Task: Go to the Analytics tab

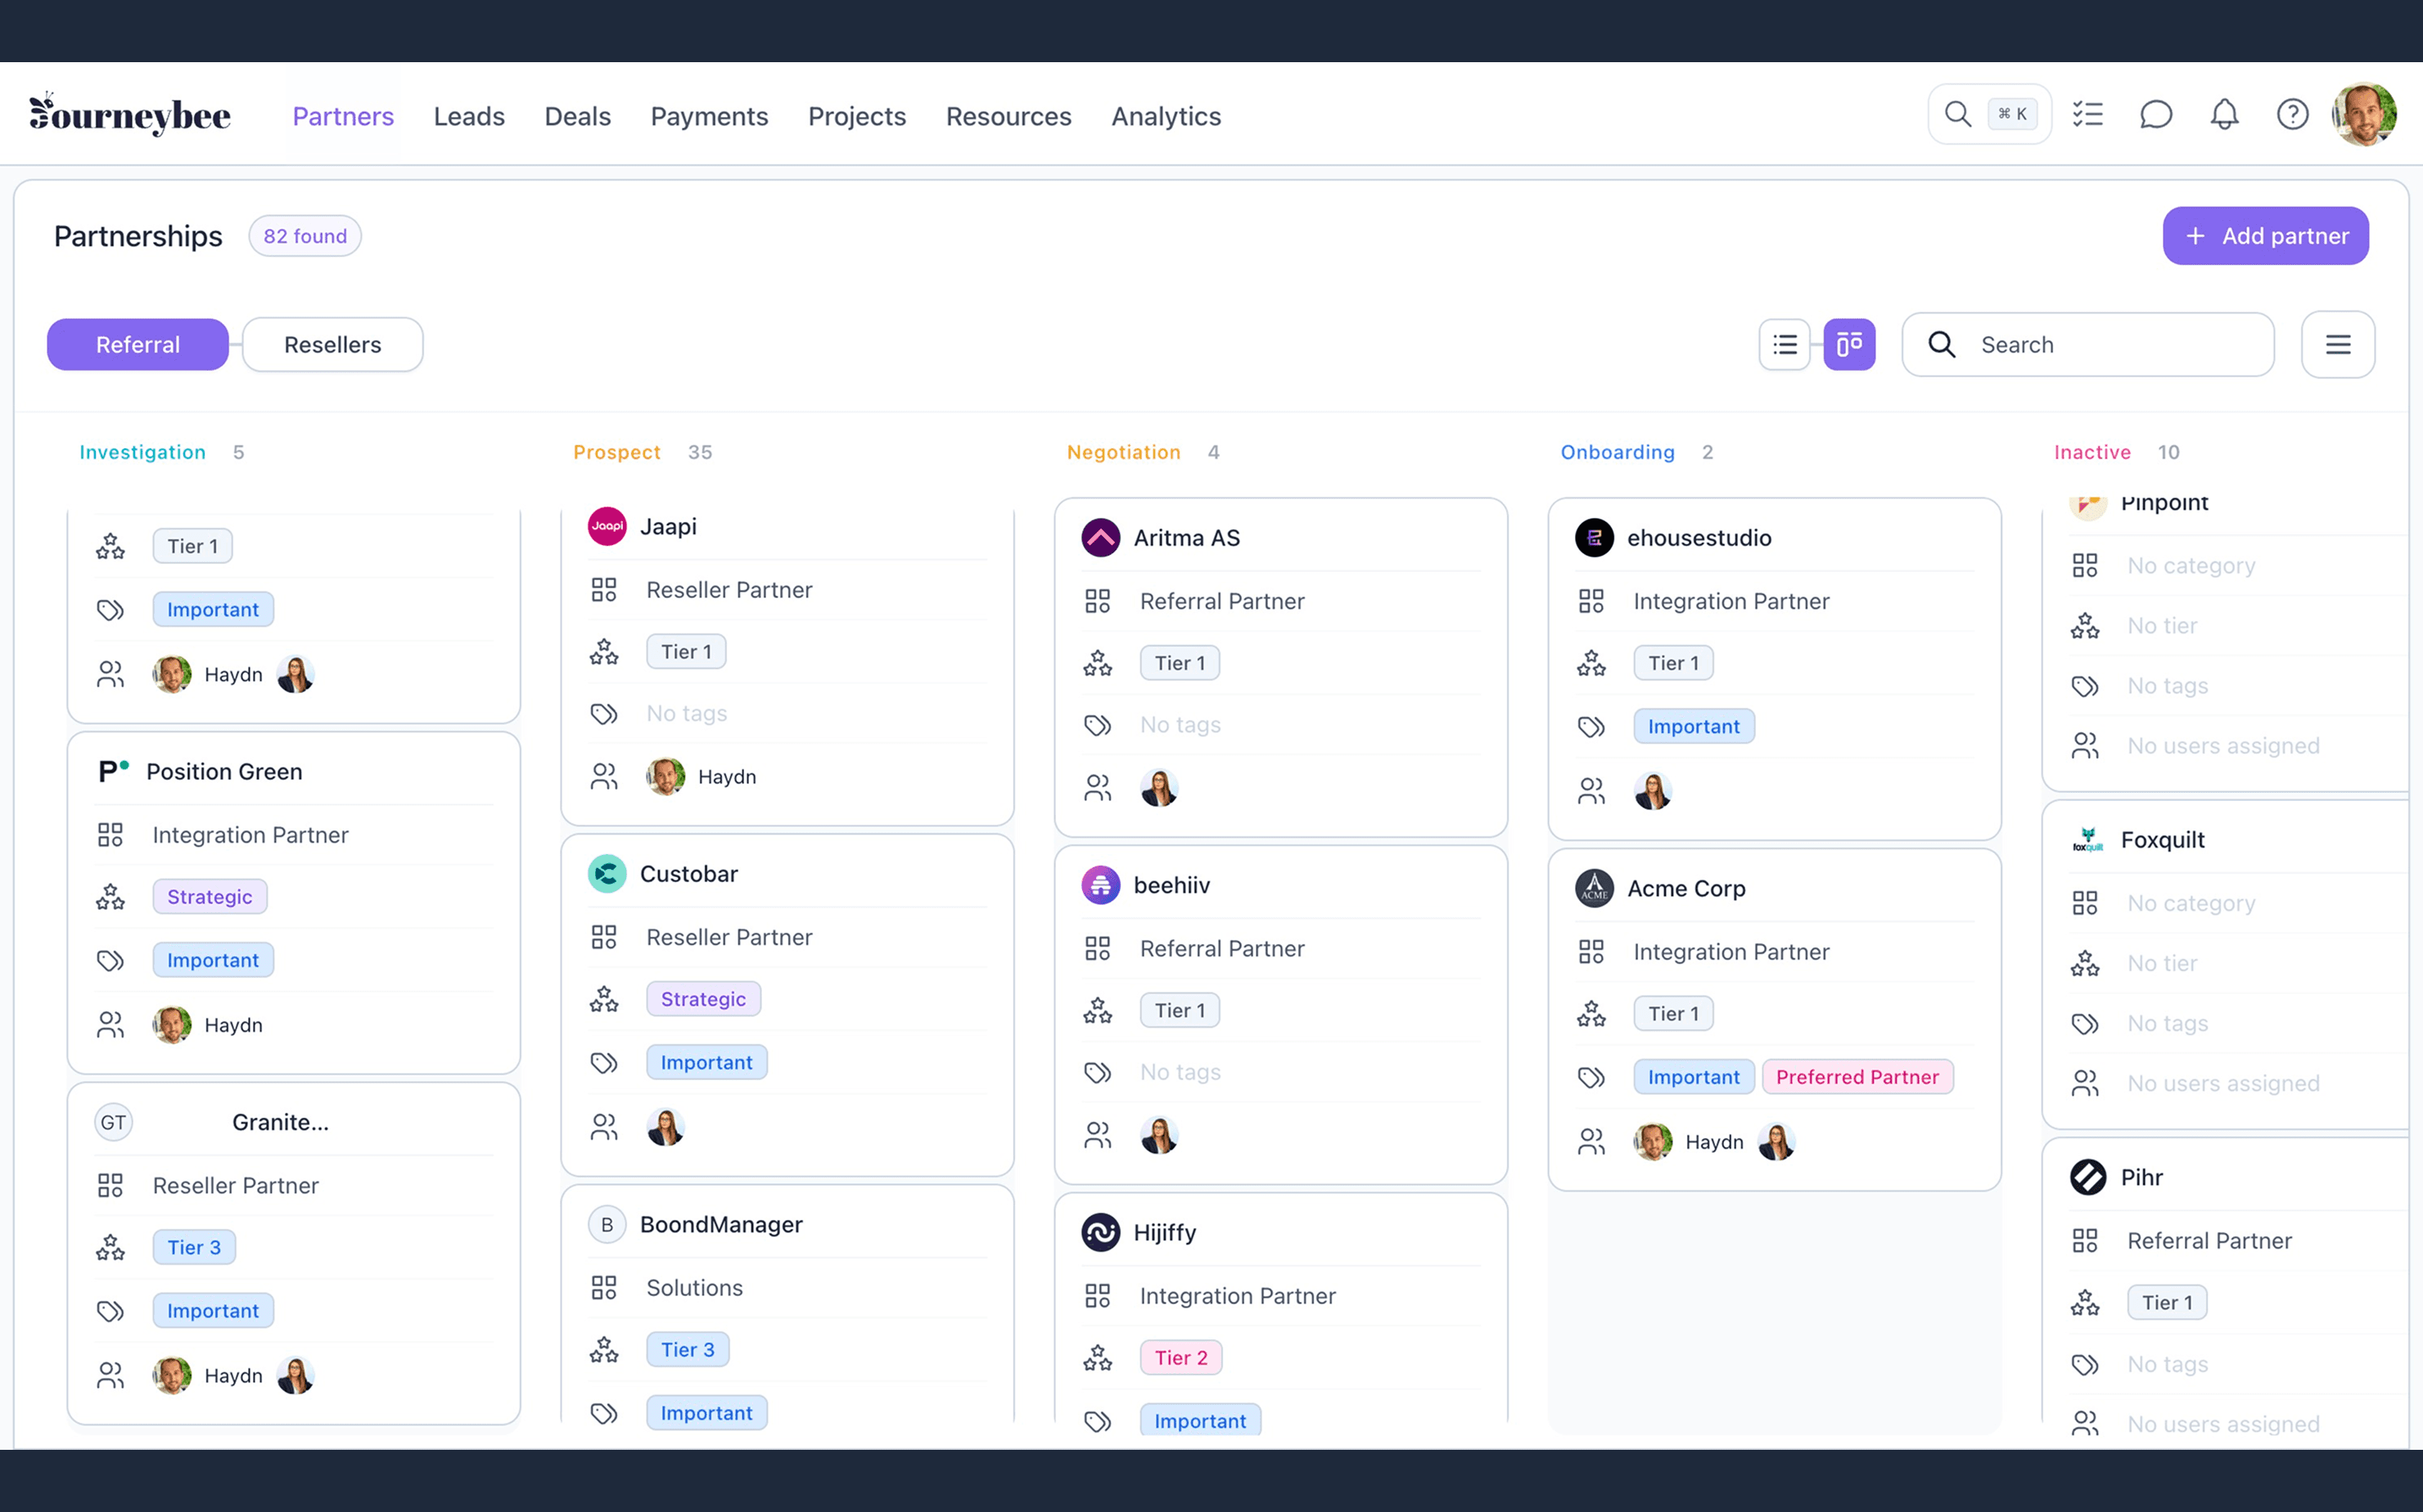Action: click(x=1166, y=117)
